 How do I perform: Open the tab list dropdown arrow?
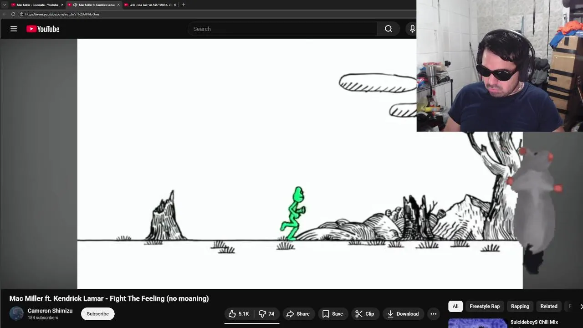[x=5, y=5]
